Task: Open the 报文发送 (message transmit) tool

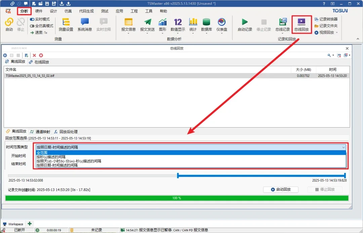Action: [x=147, y=23]
